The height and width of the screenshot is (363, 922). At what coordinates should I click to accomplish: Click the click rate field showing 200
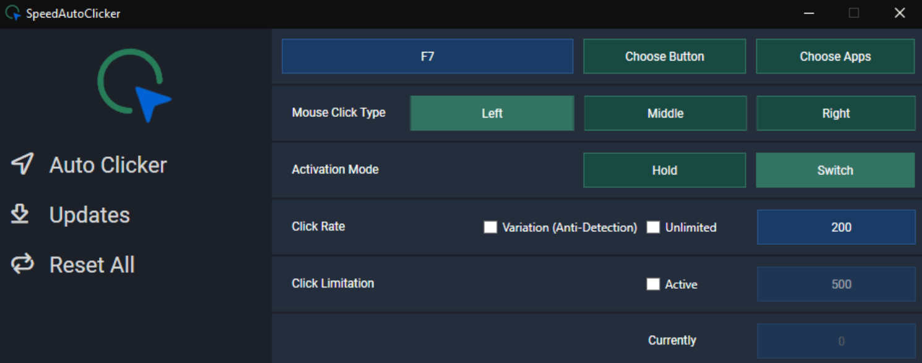point(836,227)
